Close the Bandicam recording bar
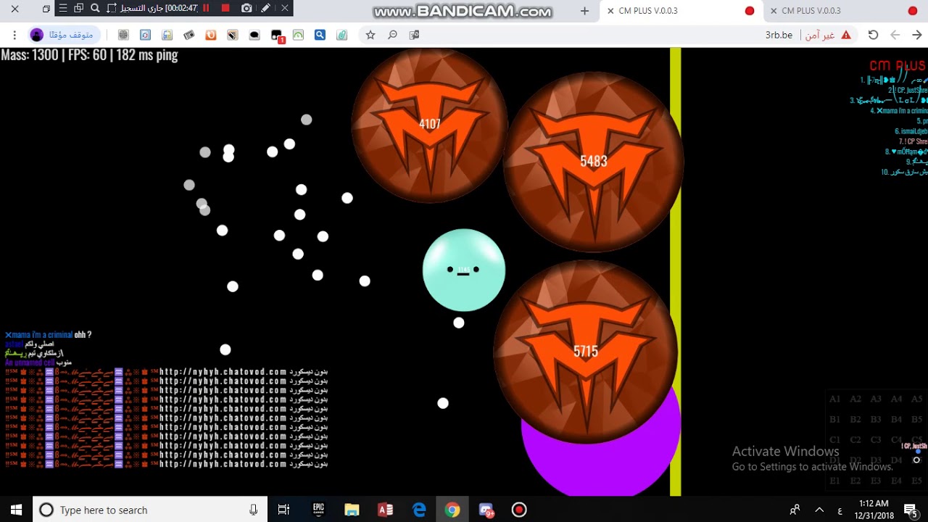Screen dimensions: 928x522 coord(285,9)
